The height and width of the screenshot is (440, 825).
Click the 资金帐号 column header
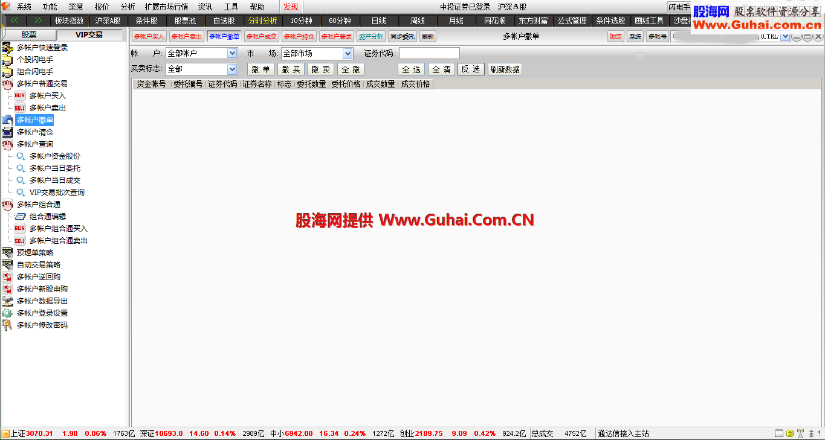click(152, 84)
